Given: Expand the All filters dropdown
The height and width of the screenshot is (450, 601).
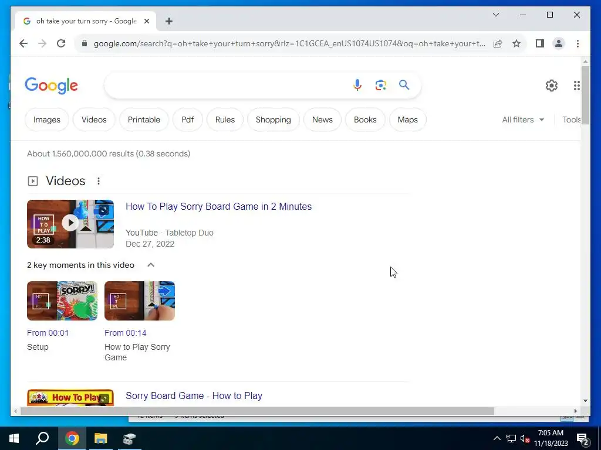Looking at the screenshot, I should pos(523,120).
